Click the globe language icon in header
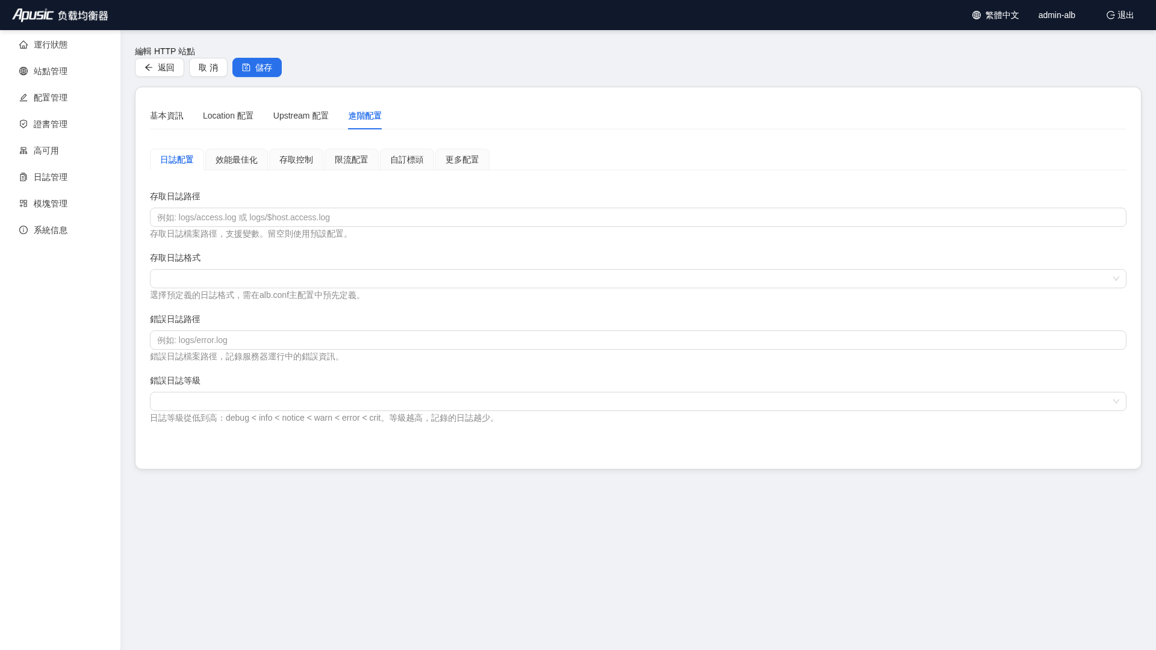Image resolution: width=1156 pixels, height=650 pixels. [x=977, y=15]
